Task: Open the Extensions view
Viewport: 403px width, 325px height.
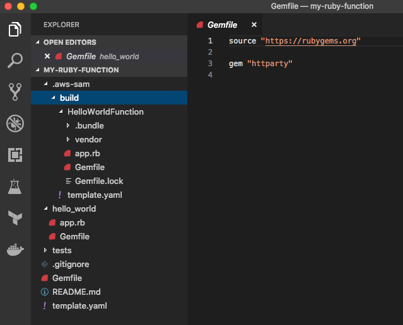Action: [x=15, y=155]
